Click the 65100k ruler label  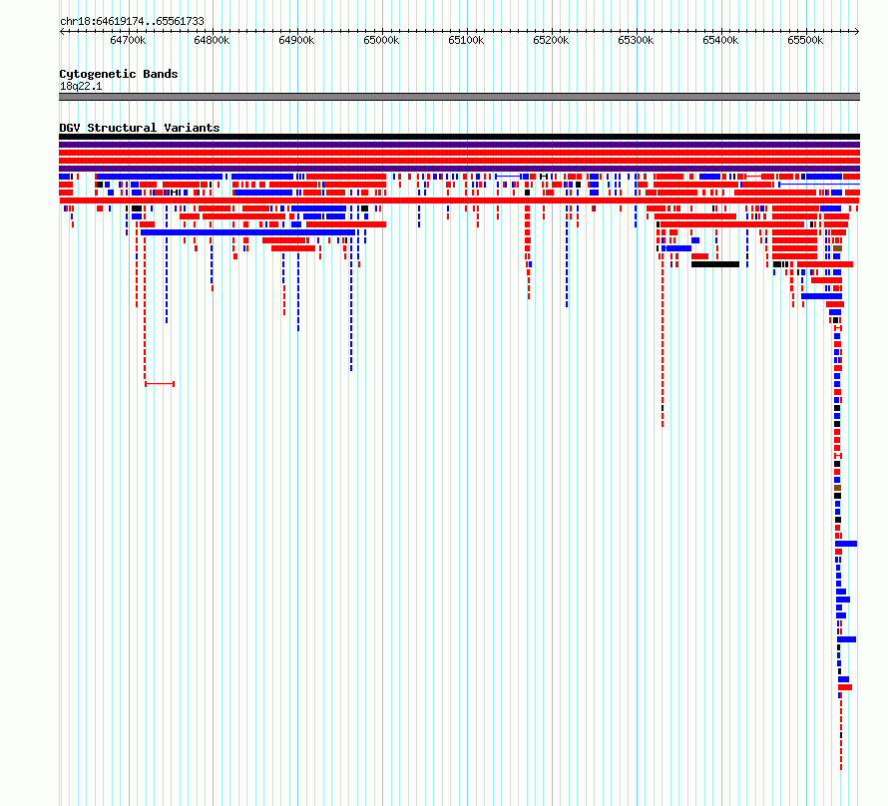click(x=466, y=40)
